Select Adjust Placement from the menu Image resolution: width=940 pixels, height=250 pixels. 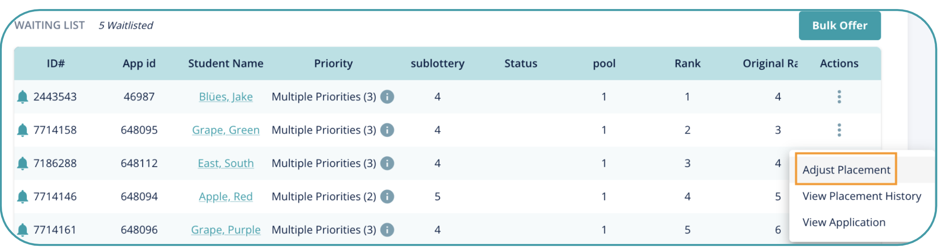[846, 170]
